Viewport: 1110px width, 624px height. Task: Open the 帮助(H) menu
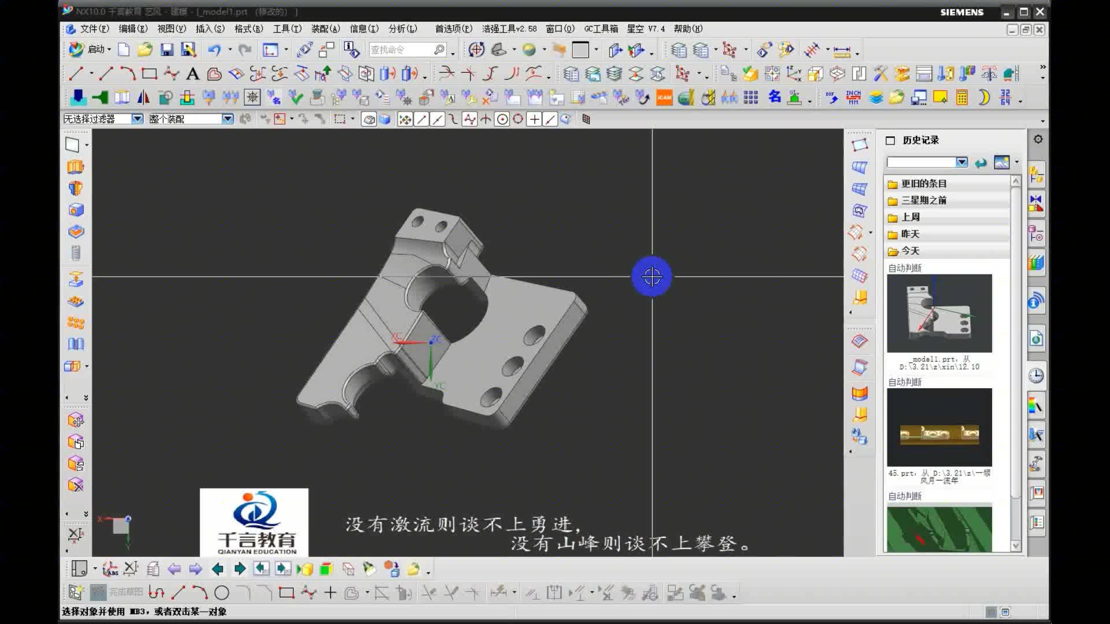[x=688, y=29]
